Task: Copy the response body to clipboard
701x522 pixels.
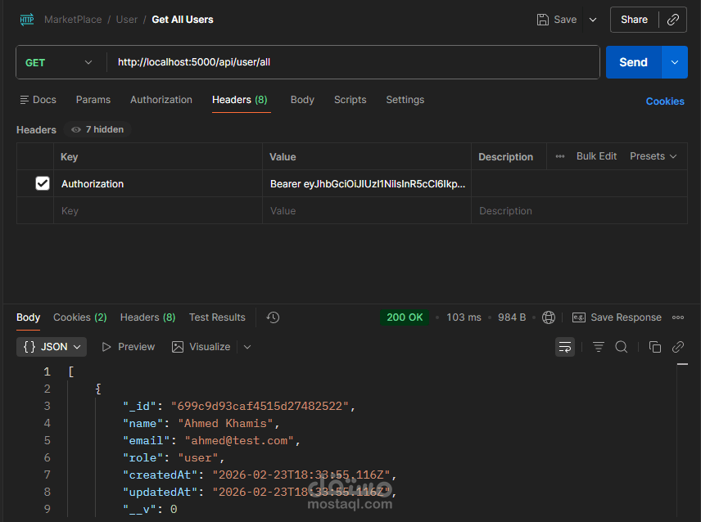Action: point(655,347)
